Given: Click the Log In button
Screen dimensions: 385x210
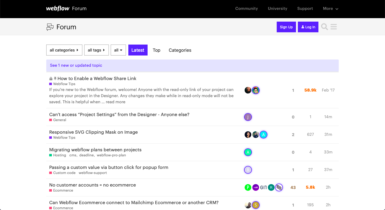Looking at the screenshot, I should pyautogui.click(x=308, y=27).
